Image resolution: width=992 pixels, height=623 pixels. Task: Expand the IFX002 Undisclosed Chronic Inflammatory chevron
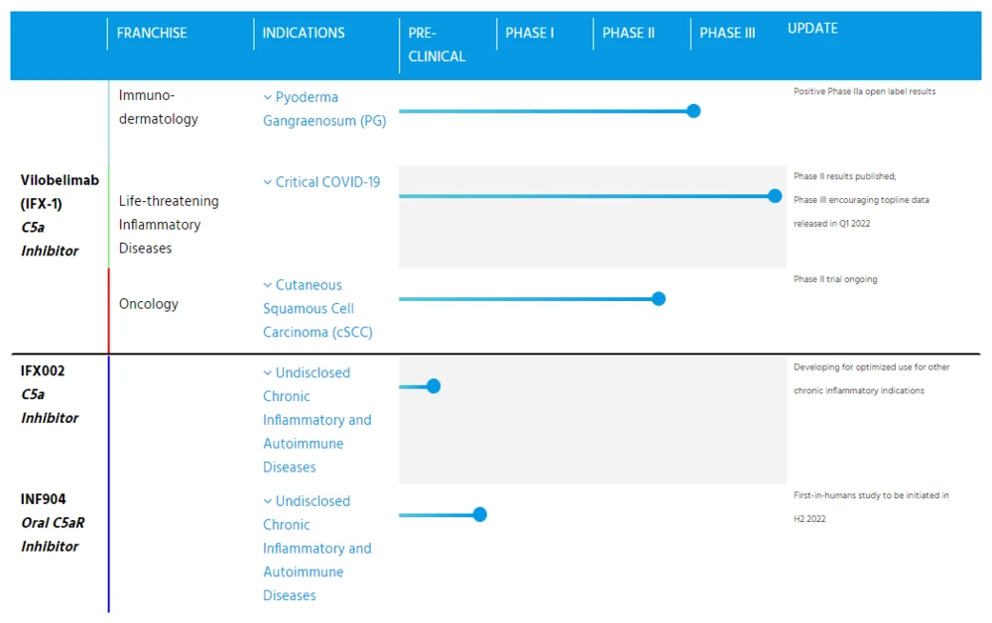click(x=268, y=373)
